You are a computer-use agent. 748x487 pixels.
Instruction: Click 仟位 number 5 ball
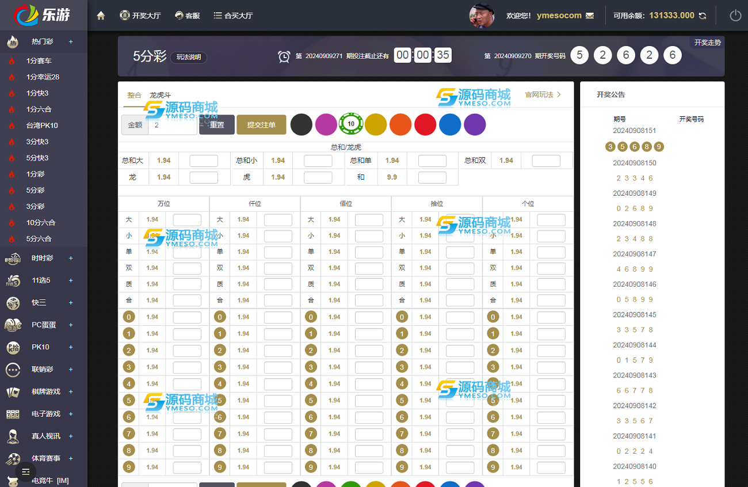tap(220, 400)
